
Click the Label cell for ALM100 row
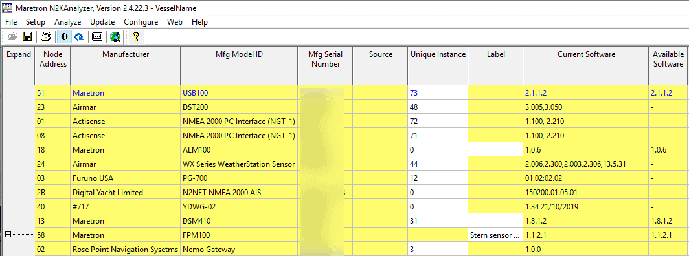[495, 150]
